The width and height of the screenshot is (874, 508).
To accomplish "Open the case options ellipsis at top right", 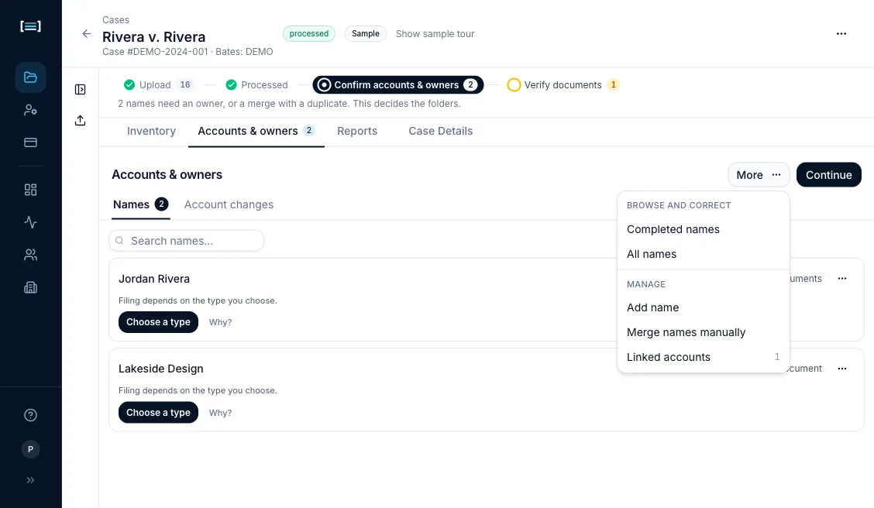I will pyautogui.click(x=841, y=34).
